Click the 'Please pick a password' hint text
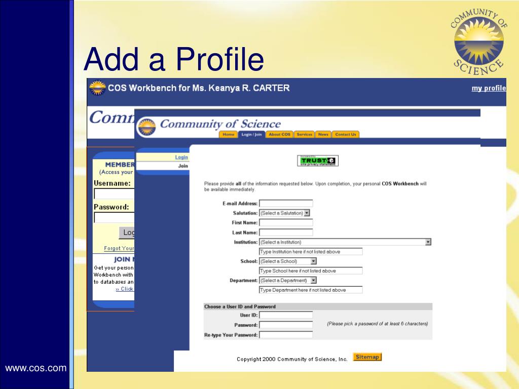Image resolution: width=519 pixels, height=389 pixels. point(377,324)
